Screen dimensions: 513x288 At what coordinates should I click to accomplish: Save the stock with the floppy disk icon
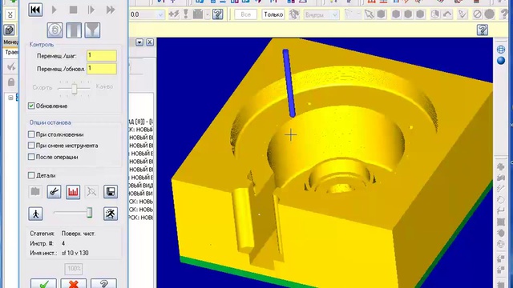pyautogui.click(x=111, y=192)
